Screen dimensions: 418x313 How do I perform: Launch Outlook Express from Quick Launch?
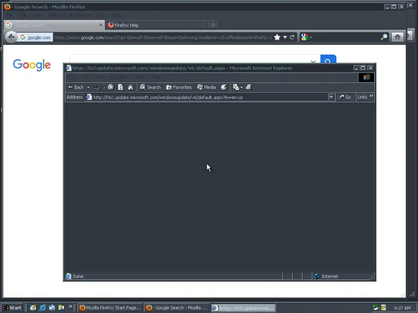[x=52, y=308]
